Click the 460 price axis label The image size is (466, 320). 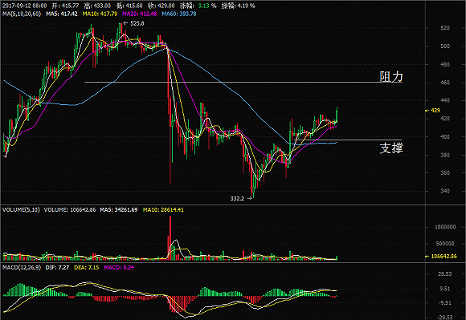click(x=445, y=83)
